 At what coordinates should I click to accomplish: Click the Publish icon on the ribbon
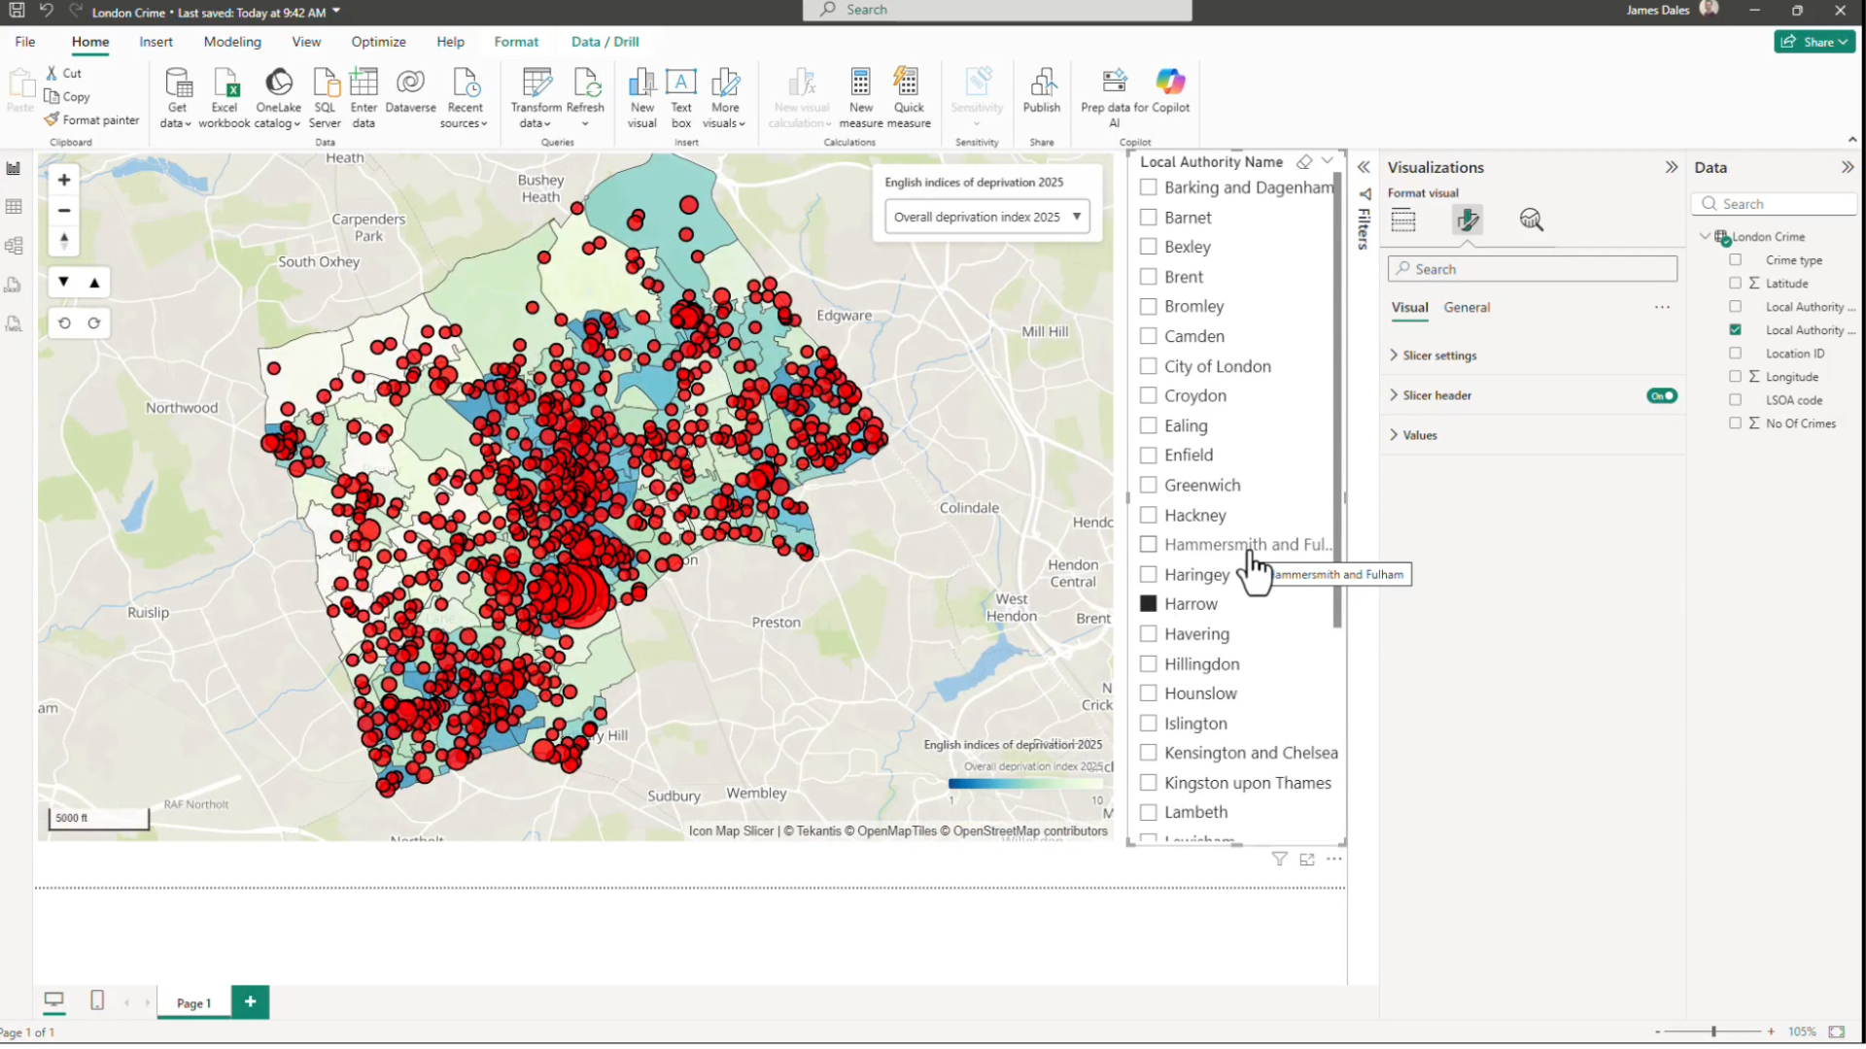(x=1042, y=94)
